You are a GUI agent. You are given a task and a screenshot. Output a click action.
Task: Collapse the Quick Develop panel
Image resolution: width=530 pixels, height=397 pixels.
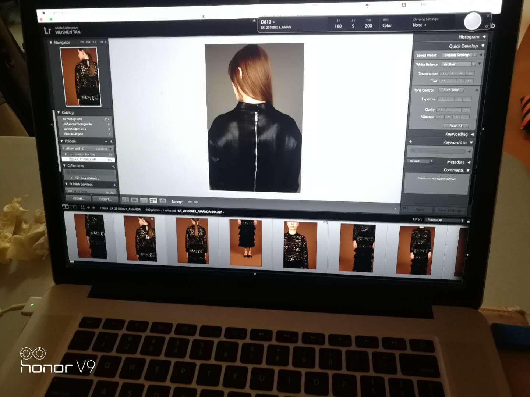(x=483, y=46)
